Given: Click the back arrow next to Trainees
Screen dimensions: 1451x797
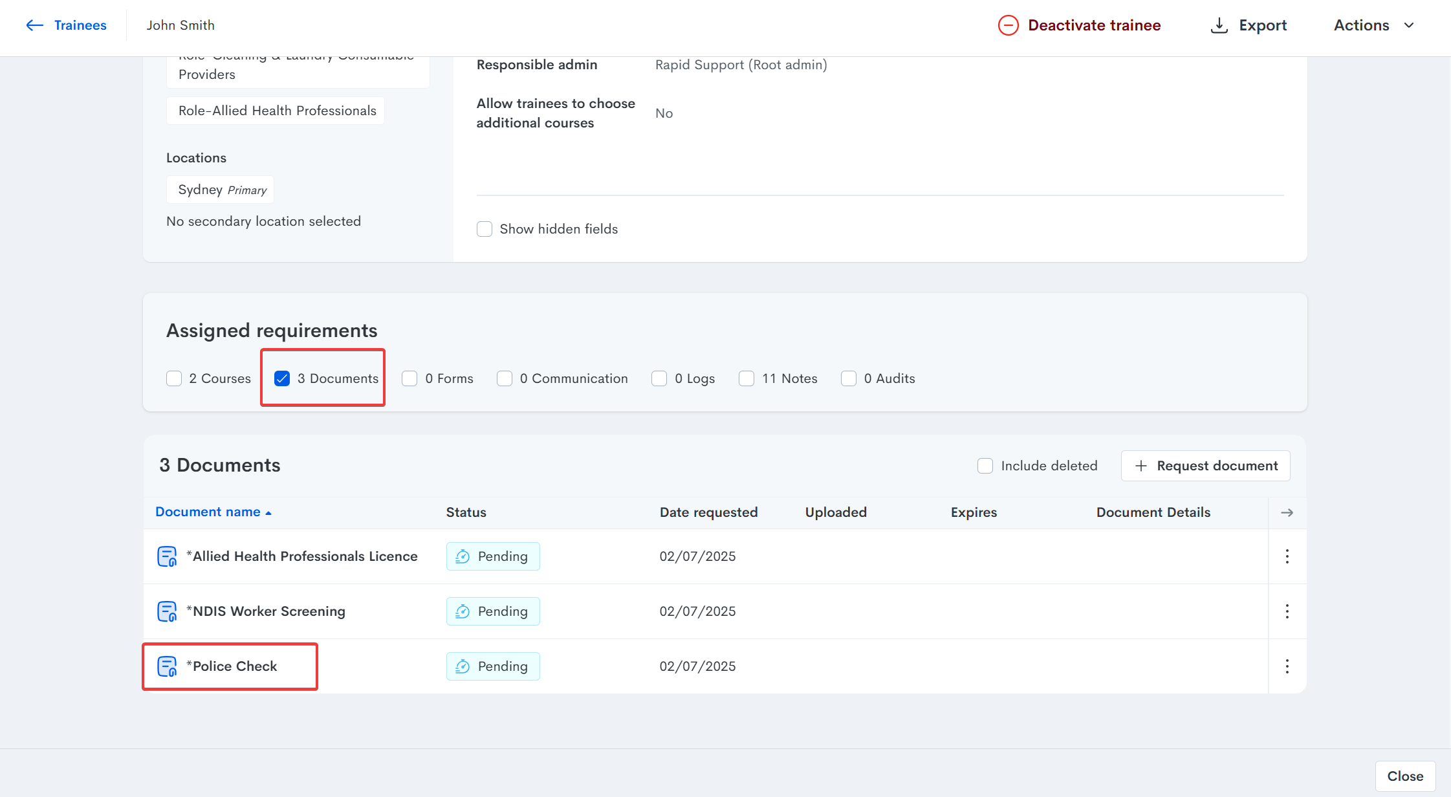Looking at the screenshot, I should click(x=34, y=25).
